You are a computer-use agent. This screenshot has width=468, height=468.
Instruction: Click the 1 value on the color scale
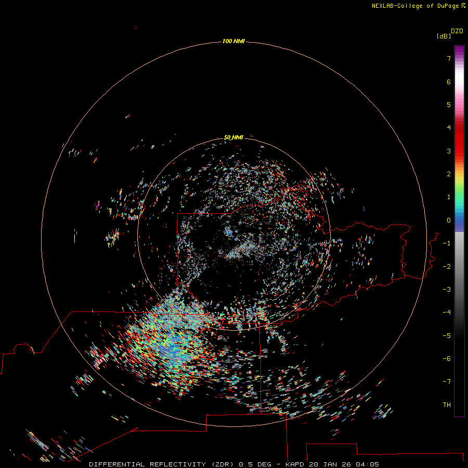coord(449,197)
